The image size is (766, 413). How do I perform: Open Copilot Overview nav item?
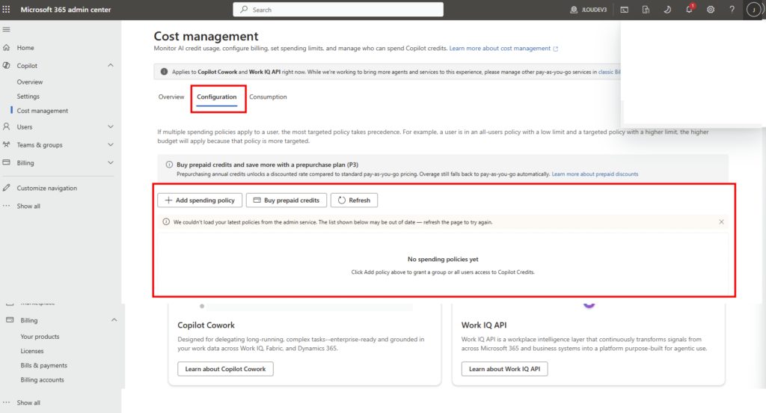[x=30, y=82]
